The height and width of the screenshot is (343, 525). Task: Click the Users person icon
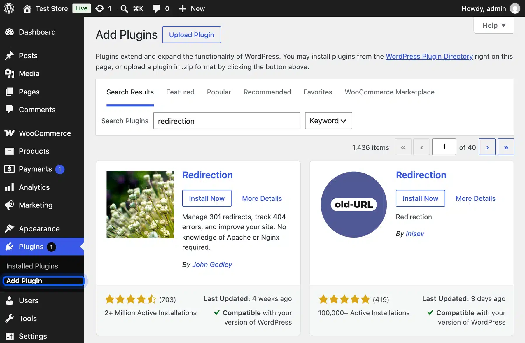click(x=9, y=300)
